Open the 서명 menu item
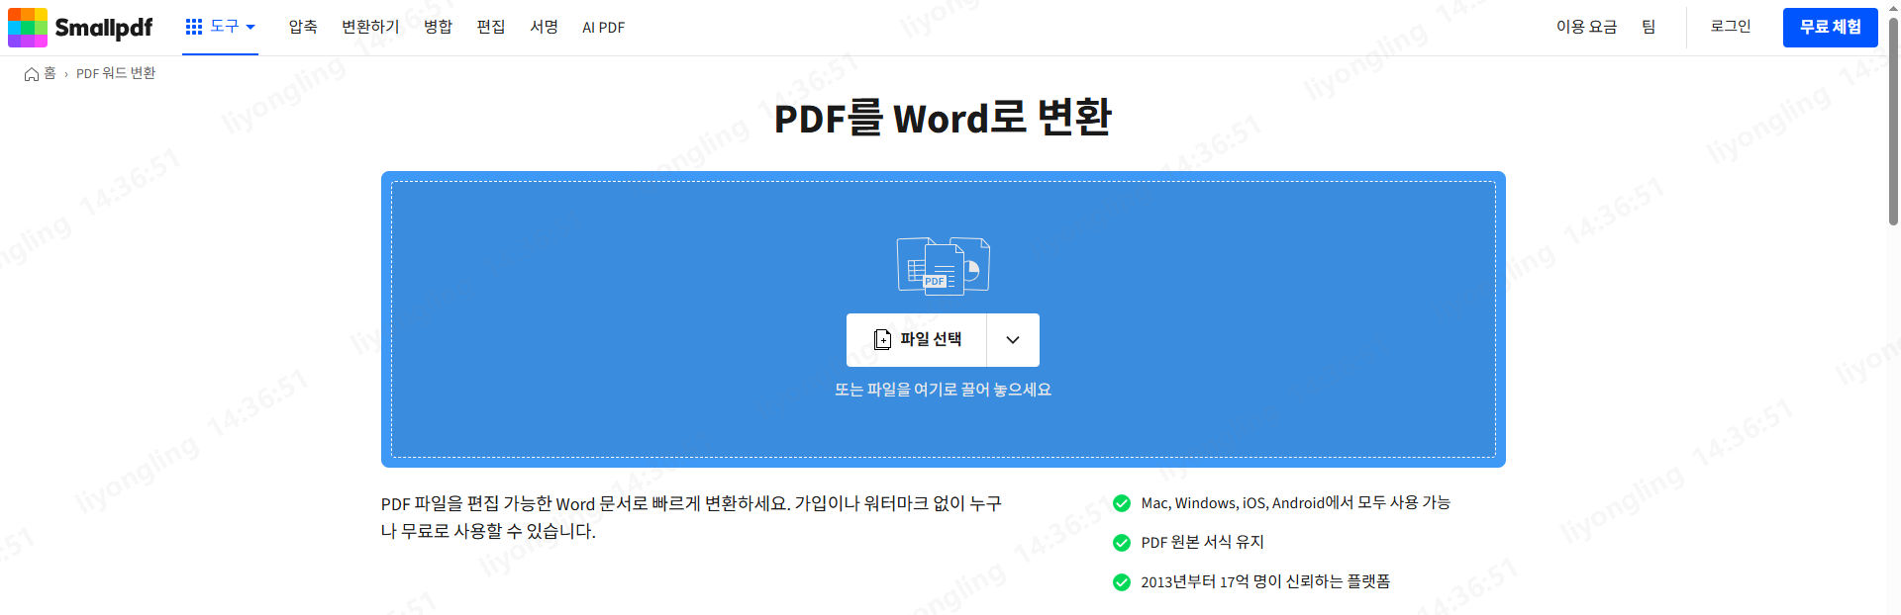Viewport: 1901px width, 615px height. pyautogui.click(x=545, y=27)
